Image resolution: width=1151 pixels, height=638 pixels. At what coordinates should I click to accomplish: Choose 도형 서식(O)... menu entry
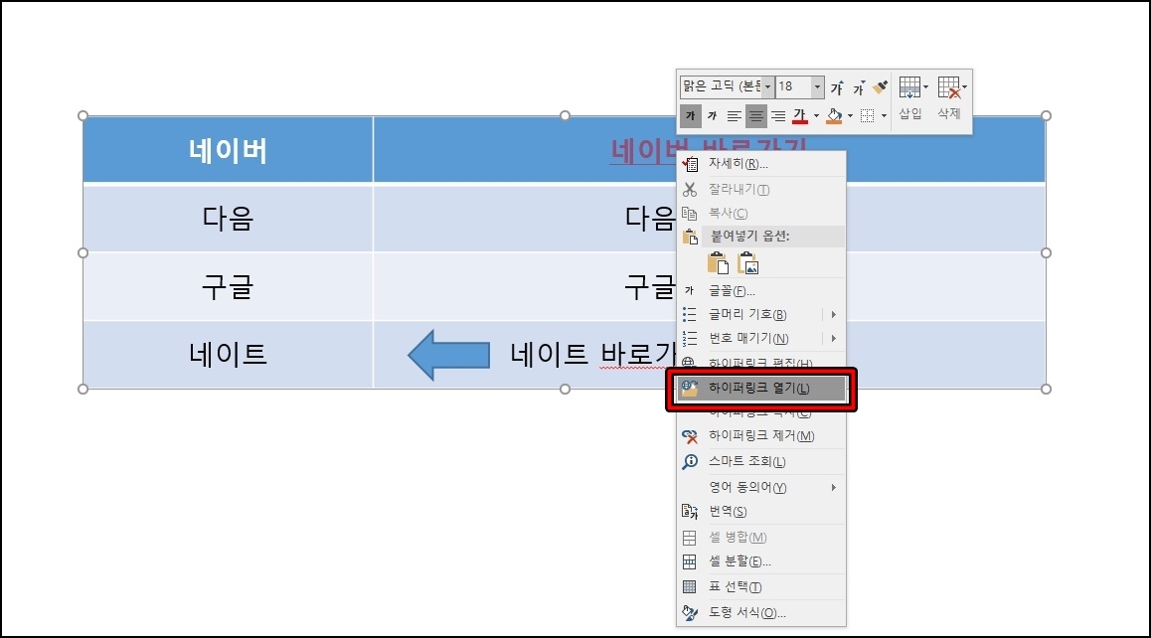click(x=760, y=613)
